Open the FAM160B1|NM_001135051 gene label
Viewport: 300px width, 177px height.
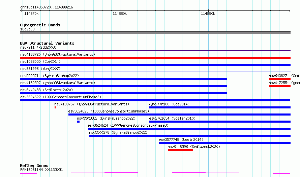[x=41, y=170]
